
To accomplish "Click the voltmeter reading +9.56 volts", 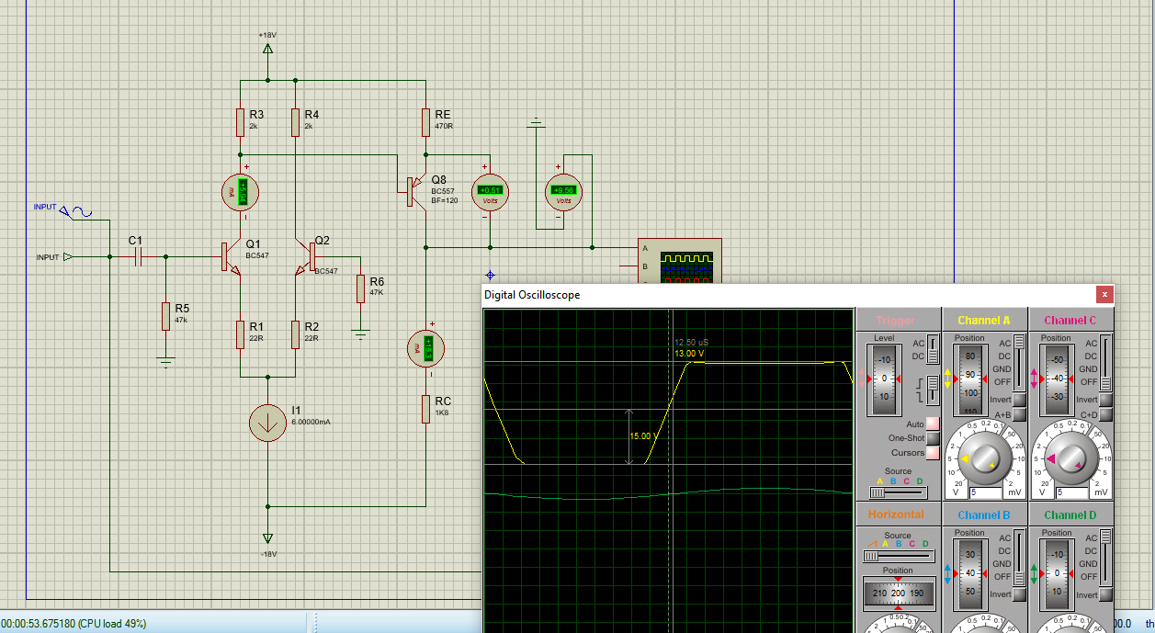I will 563,192.
